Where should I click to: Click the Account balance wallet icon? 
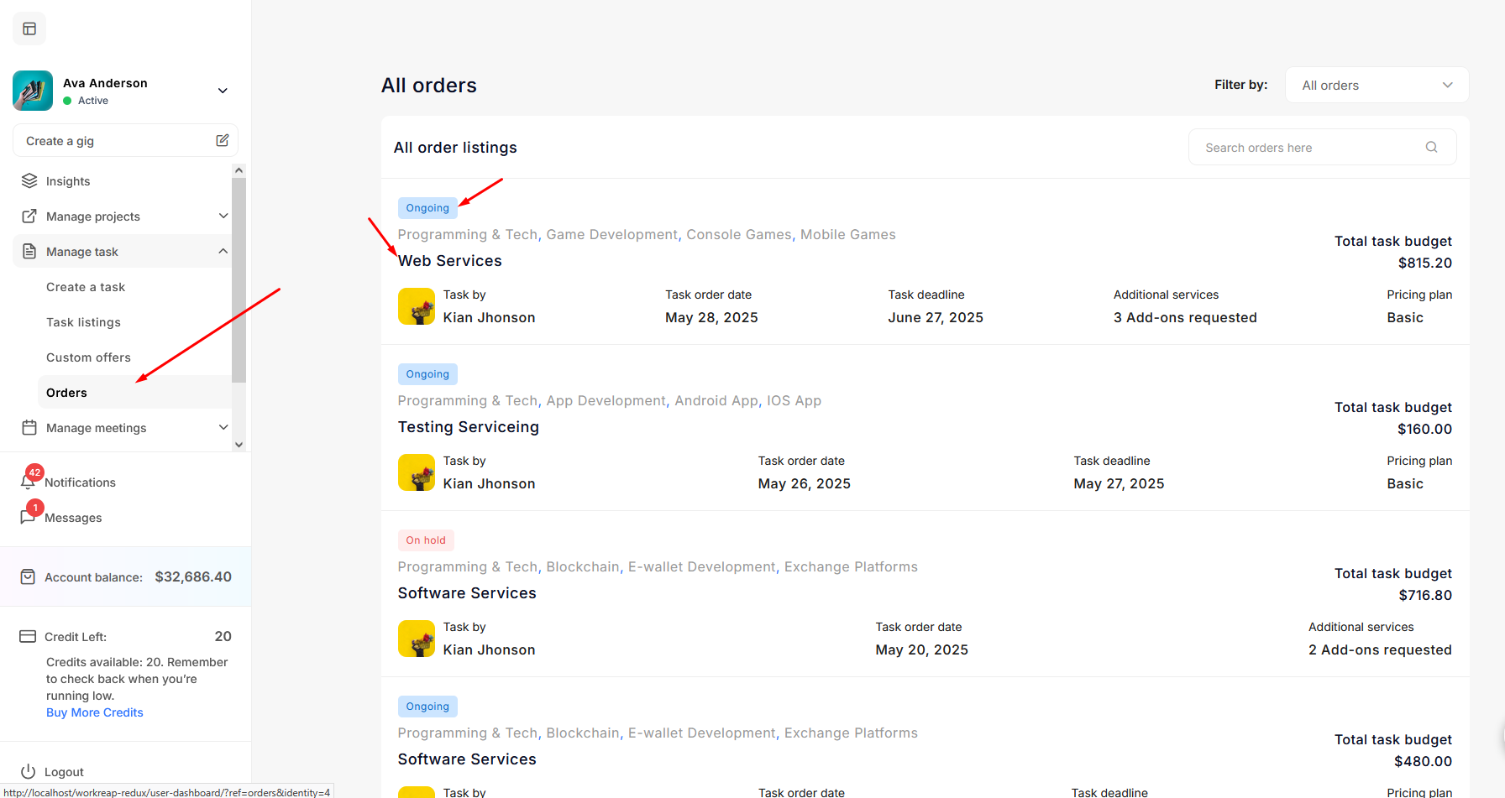point(28,577)
